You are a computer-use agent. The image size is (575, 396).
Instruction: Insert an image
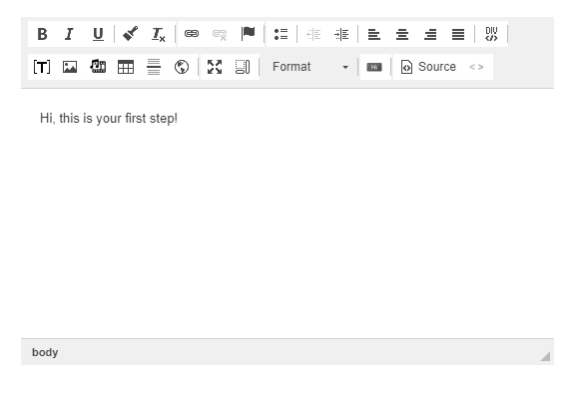pyautogui.click(x=70, y=67)
